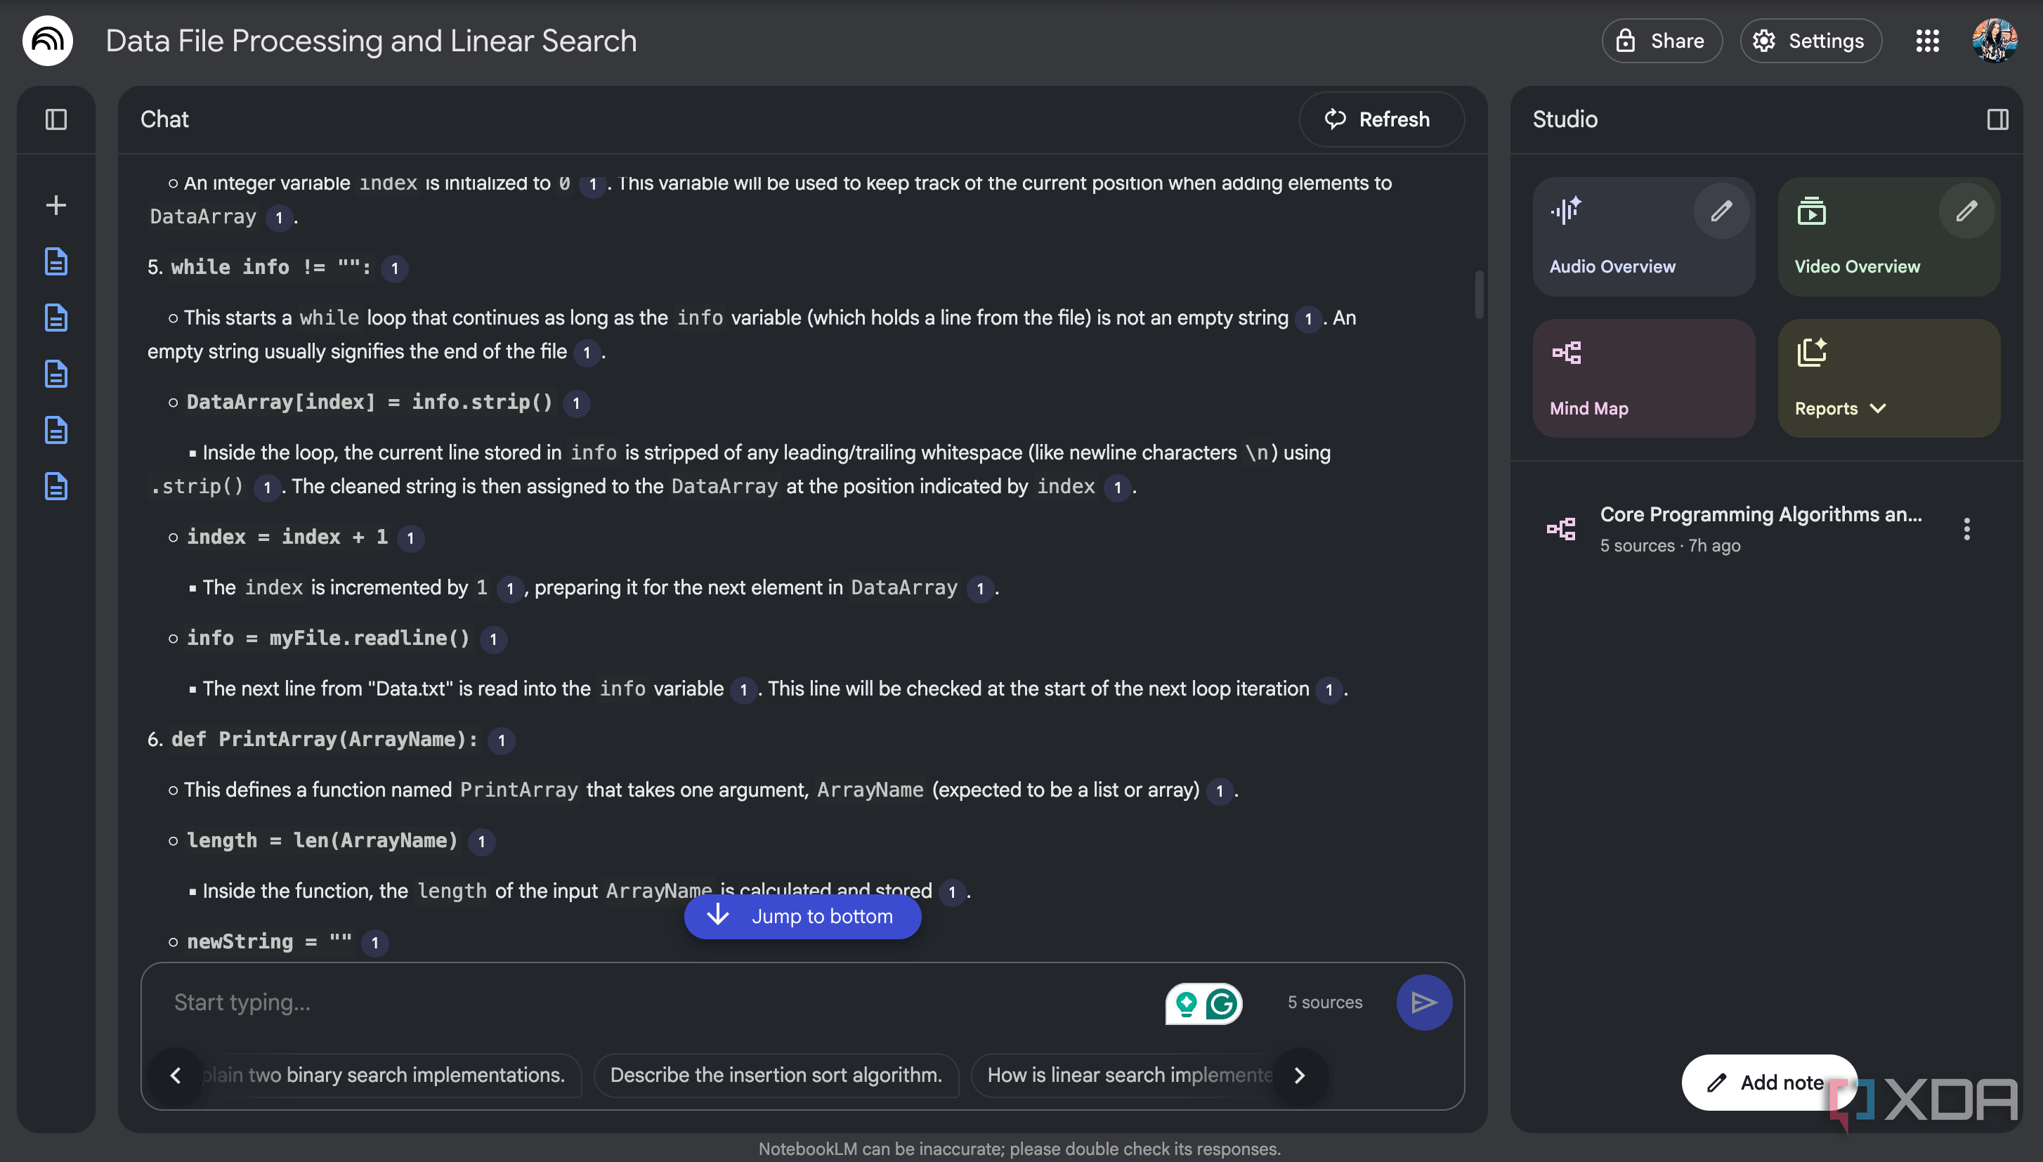The image size is (2043, 1162).
Task: Open more options for Core Programming Algorithms note
Action: (1966, 528)
